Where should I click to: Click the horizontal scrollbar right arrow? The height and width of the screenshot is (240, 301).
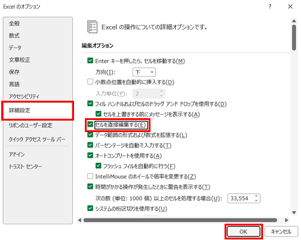pyautogui.click(x=287, y=220)
